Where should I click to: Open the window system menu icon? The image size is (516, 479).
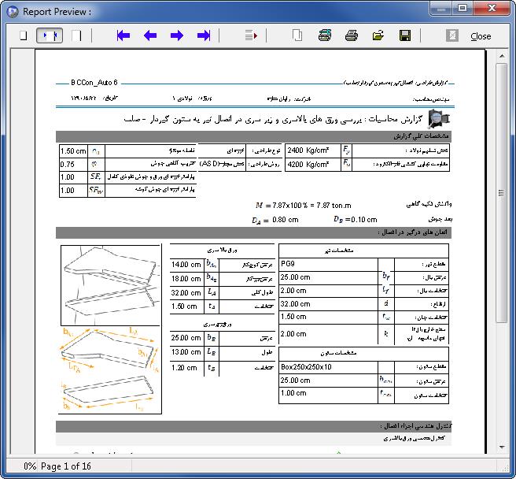pos(11,11)
